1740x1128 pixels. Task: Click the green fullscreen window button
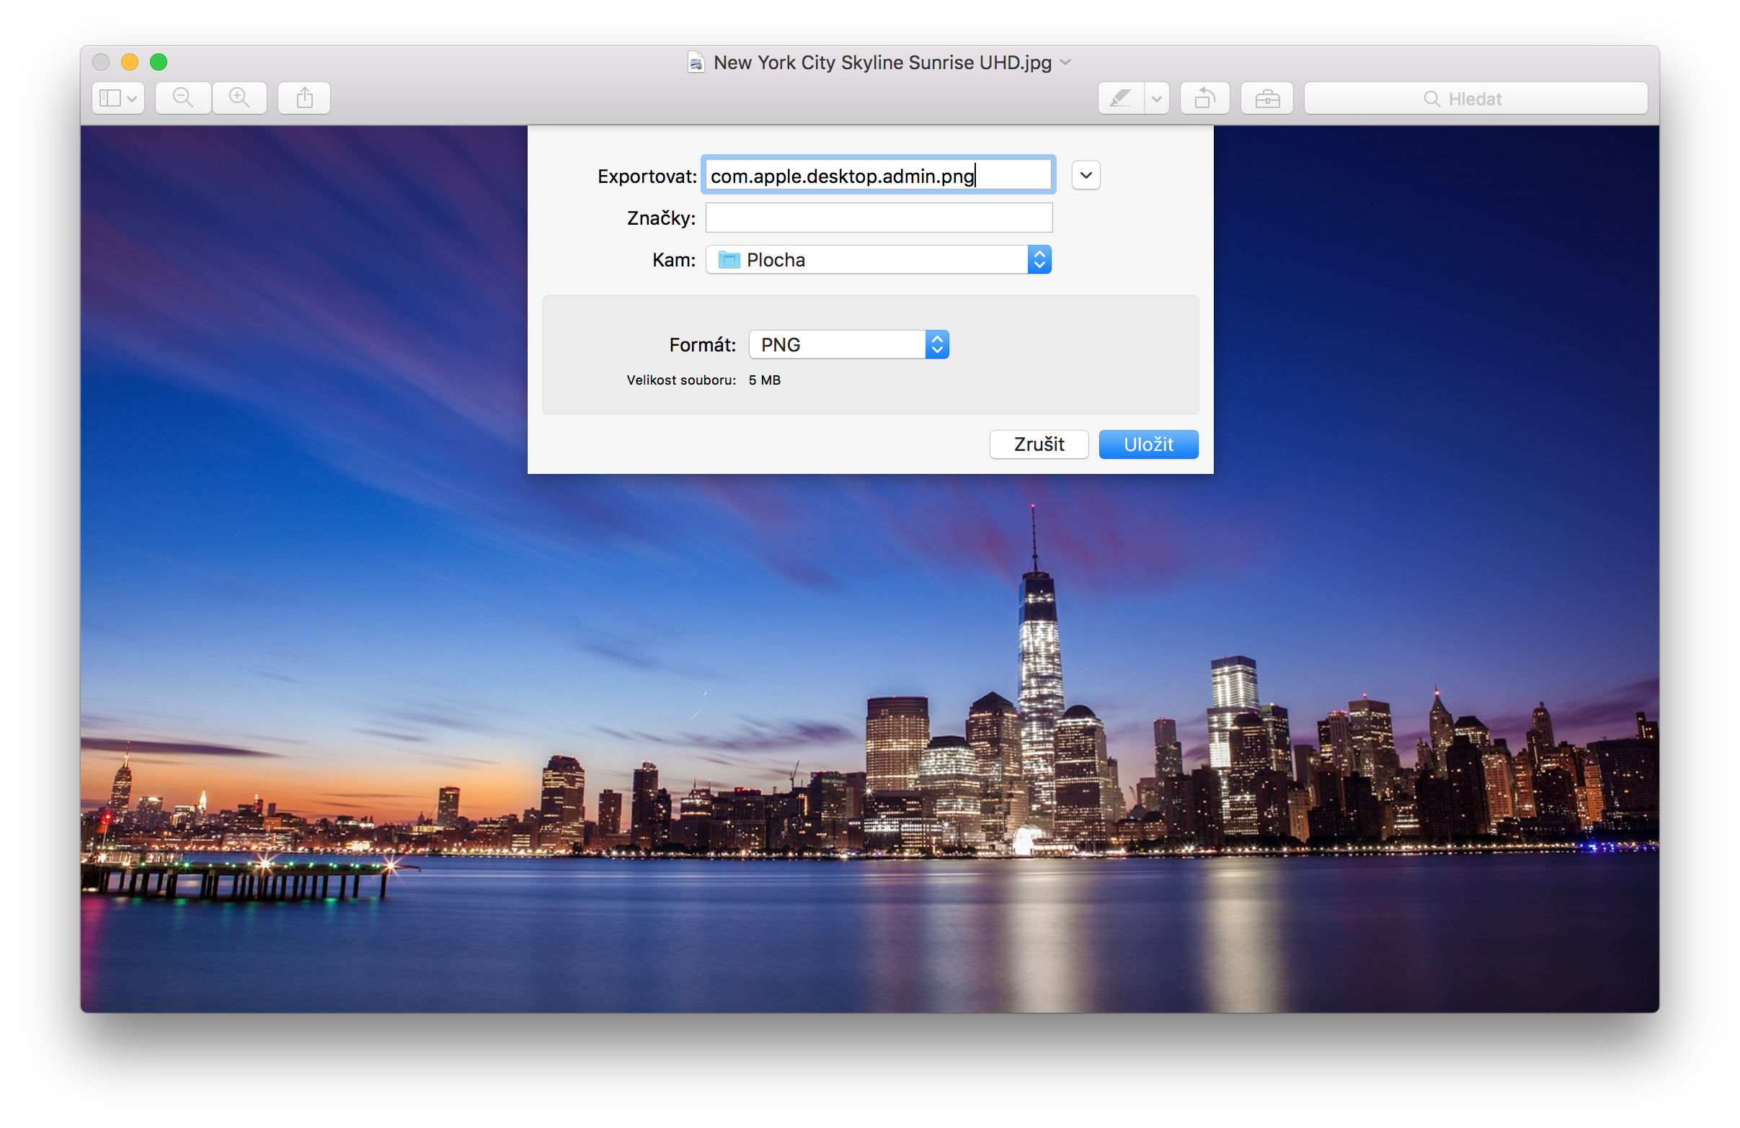coord(159,62)
